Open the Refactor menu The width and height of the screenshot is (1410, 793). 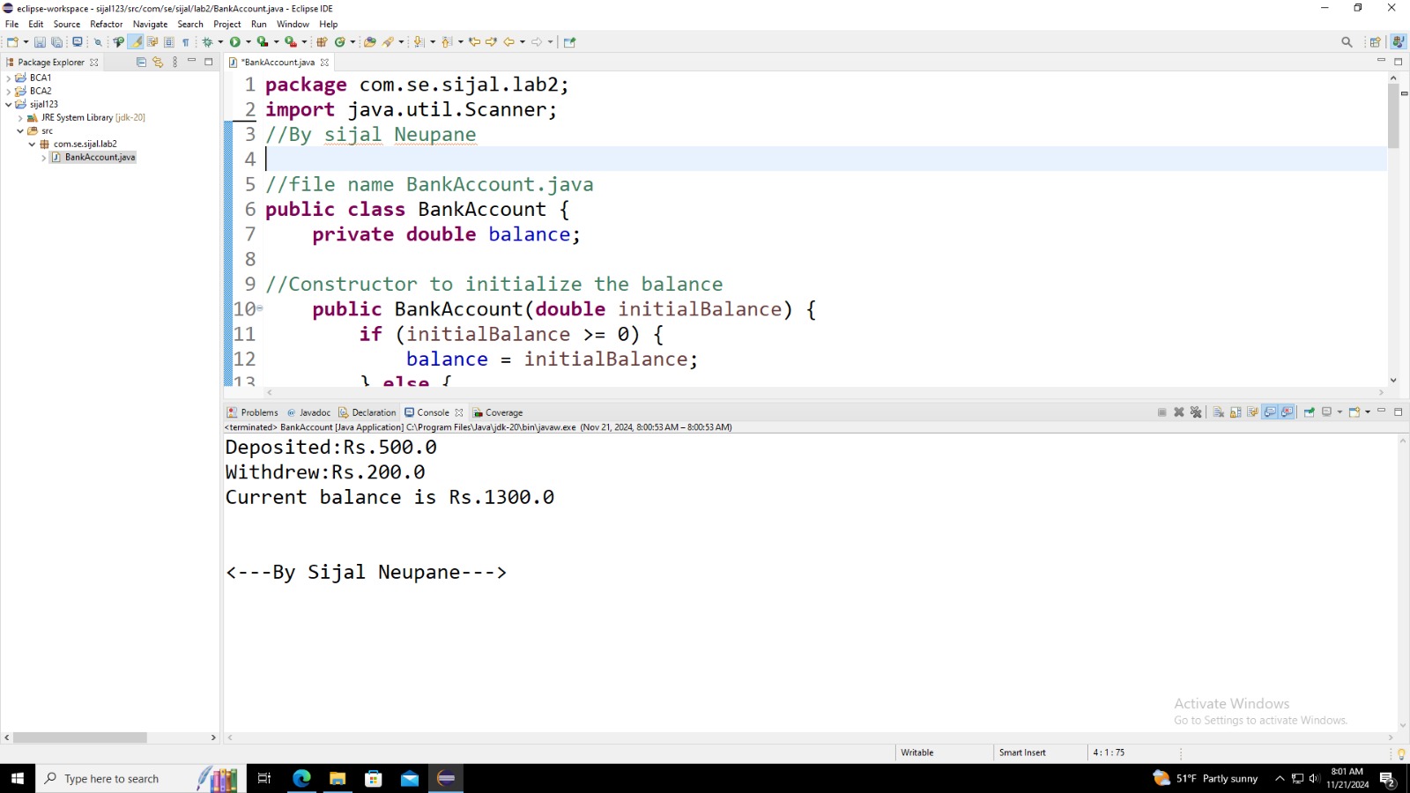click(x=106, y=24)
